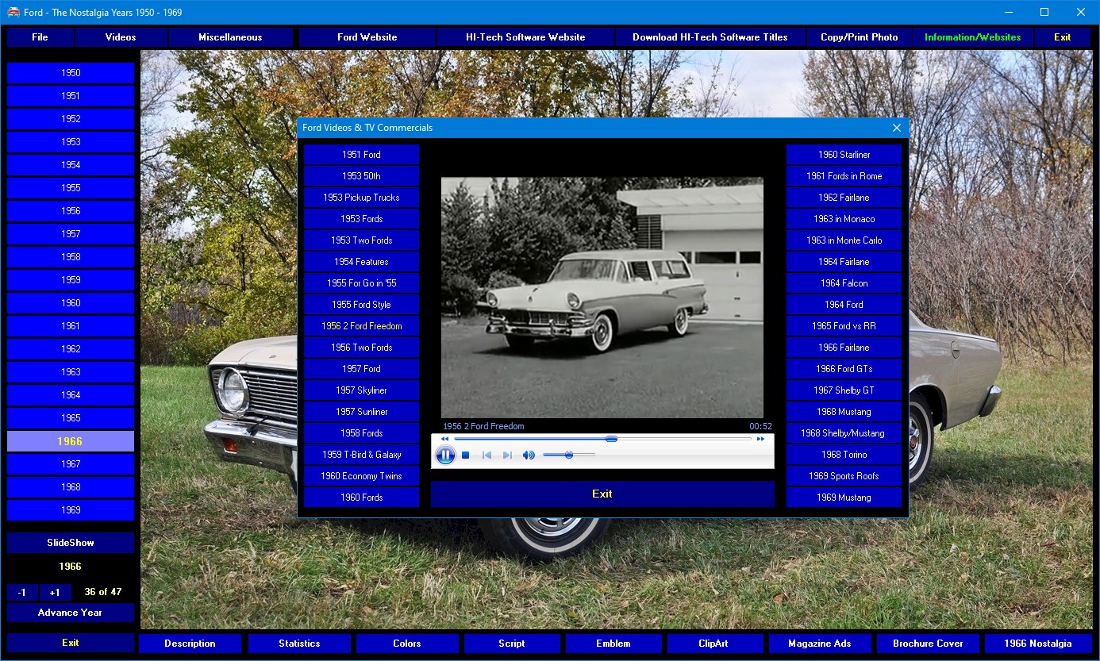Close the Ford Videos & TV Commercials dialog
The image size is (1100, 661).
point(897,128)
